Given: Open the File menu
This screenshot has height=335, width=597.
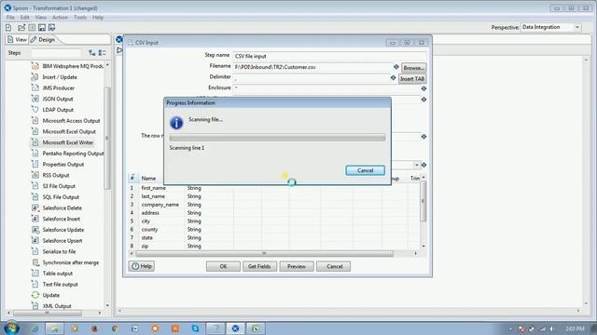Looking at the screenshot, I should pyautogui.click(x=10, y=18).
